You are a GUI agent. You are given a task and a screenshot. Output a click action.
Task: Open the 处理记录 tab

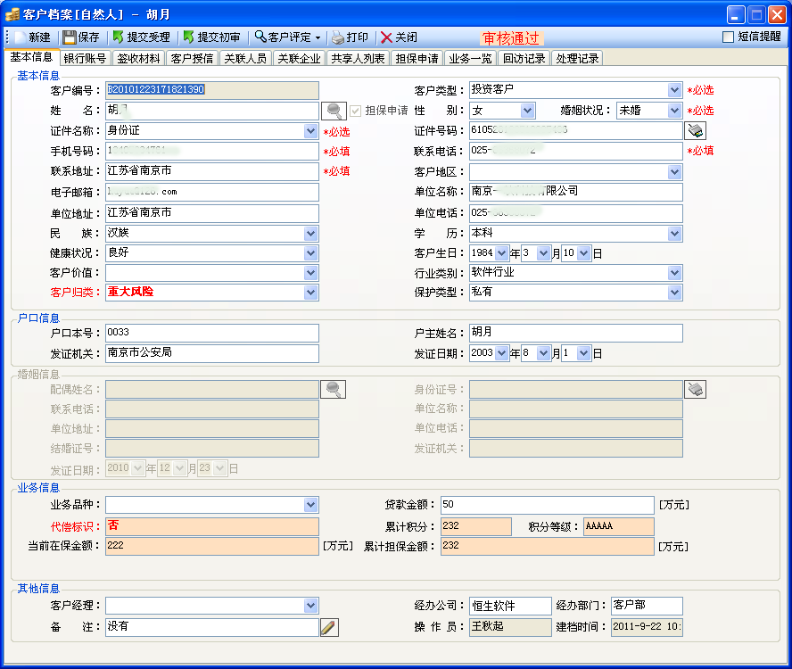point(577,59)
